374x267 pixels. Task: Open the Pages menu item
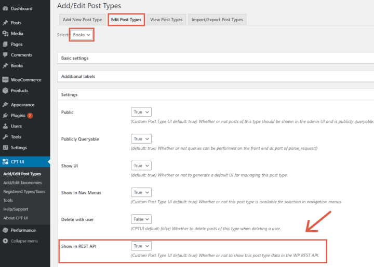[25, 44]
